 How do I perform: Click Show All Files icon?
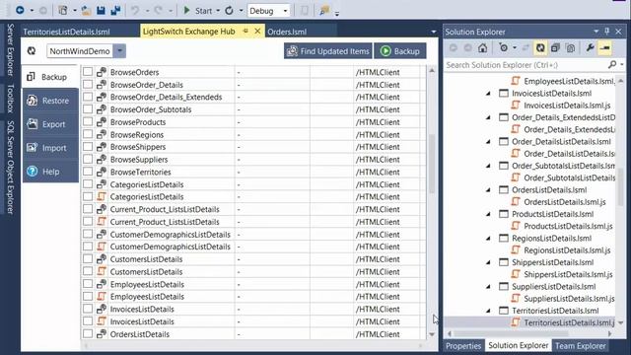pyautogui.click(x=570, y=48)
